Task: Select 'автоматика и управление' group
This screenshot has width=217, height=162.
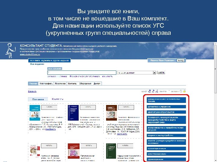Action: coord(166,107)
